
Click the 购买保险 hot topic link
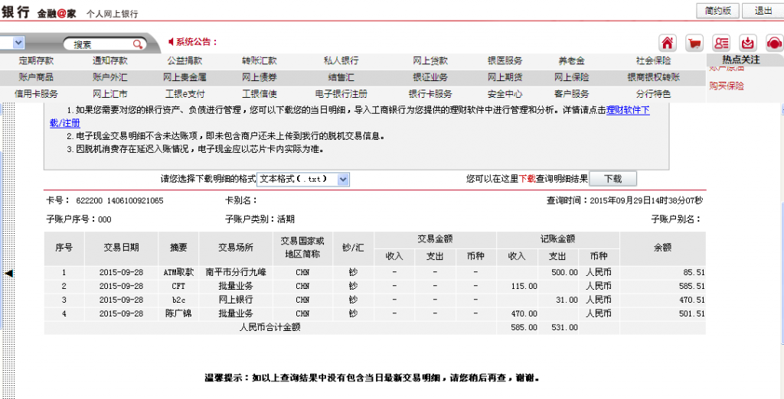coord(727,86)
